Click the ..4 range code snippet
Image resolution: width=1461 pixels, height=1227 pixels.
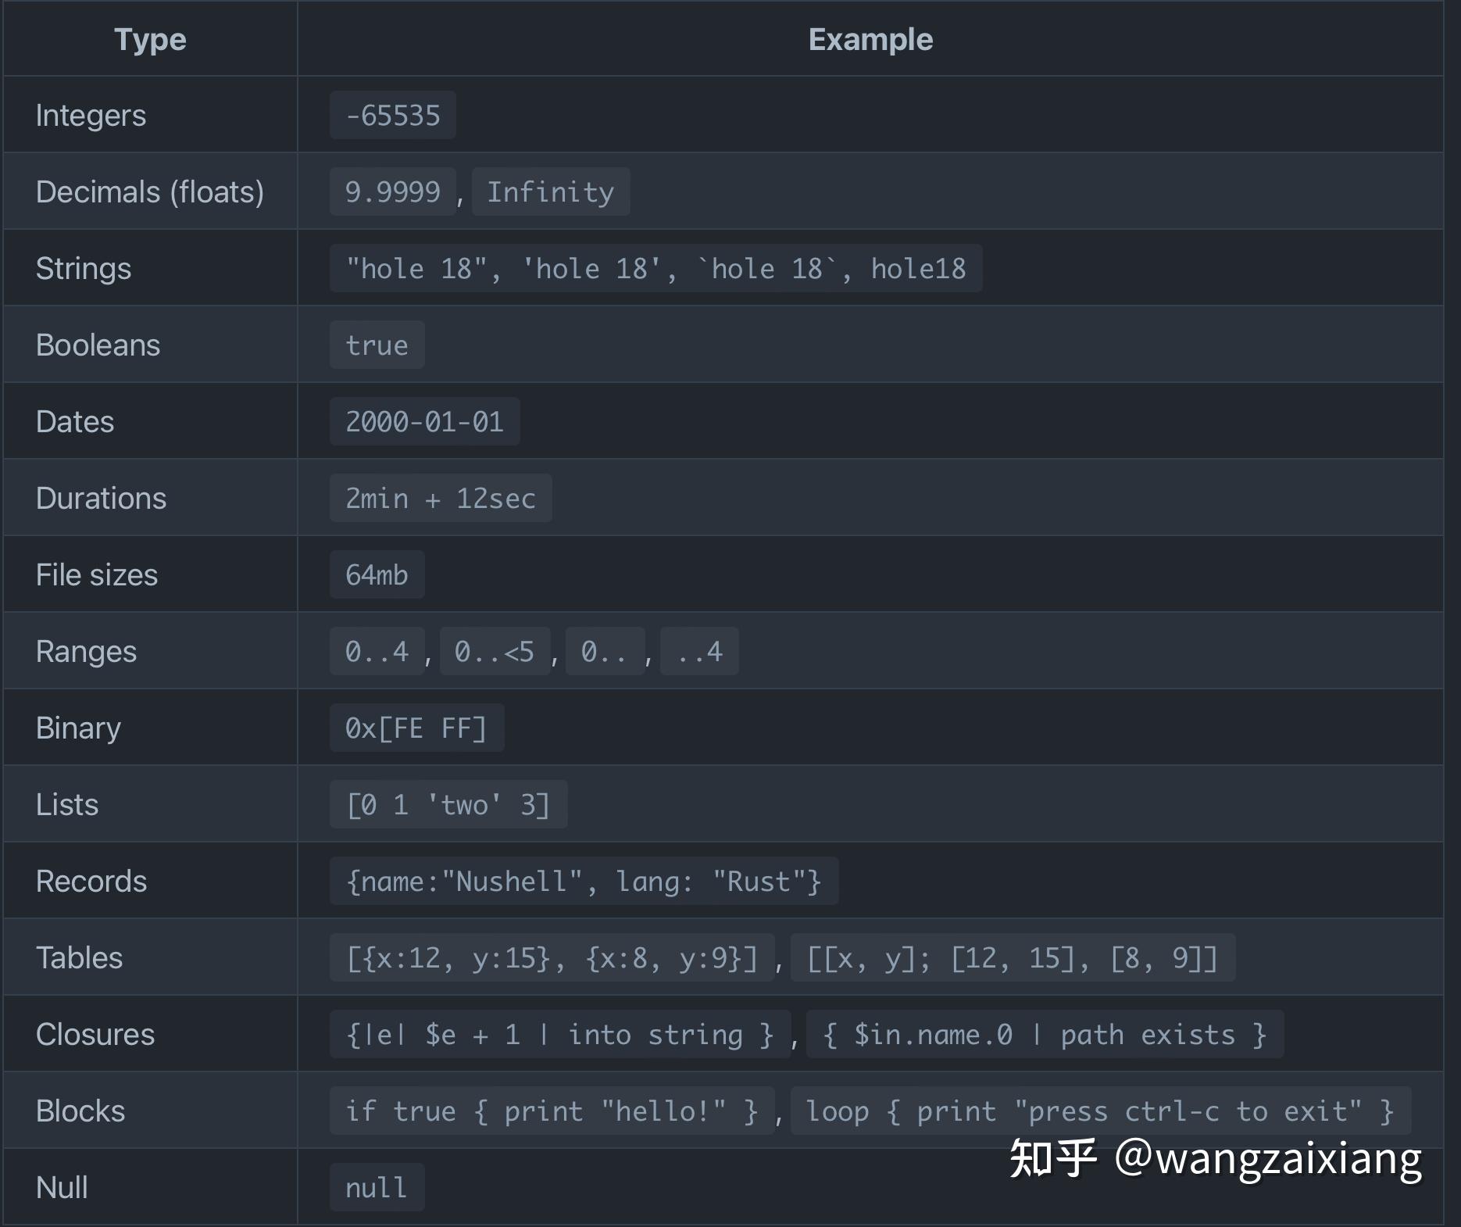[x=699, y=652]
